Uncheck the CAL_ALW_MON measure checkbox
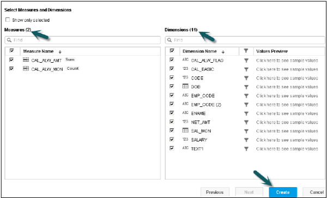 [11, 68]
